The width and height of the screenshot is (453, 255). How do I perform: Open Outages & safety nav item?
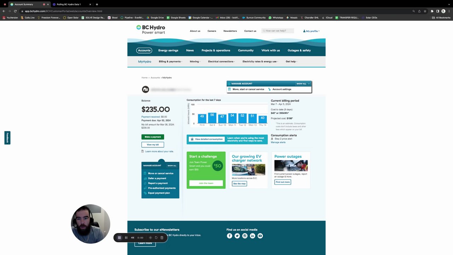pos(299,50)
